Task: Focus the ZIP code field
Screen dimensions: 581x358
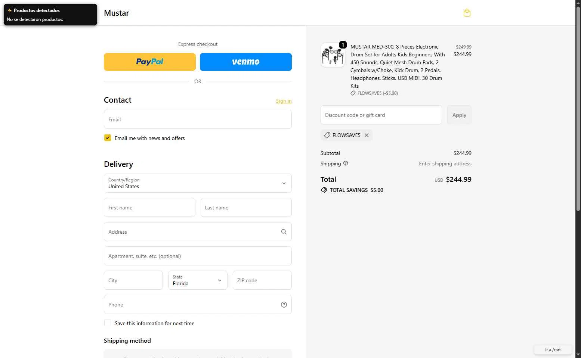Action: tap(262, 280)
